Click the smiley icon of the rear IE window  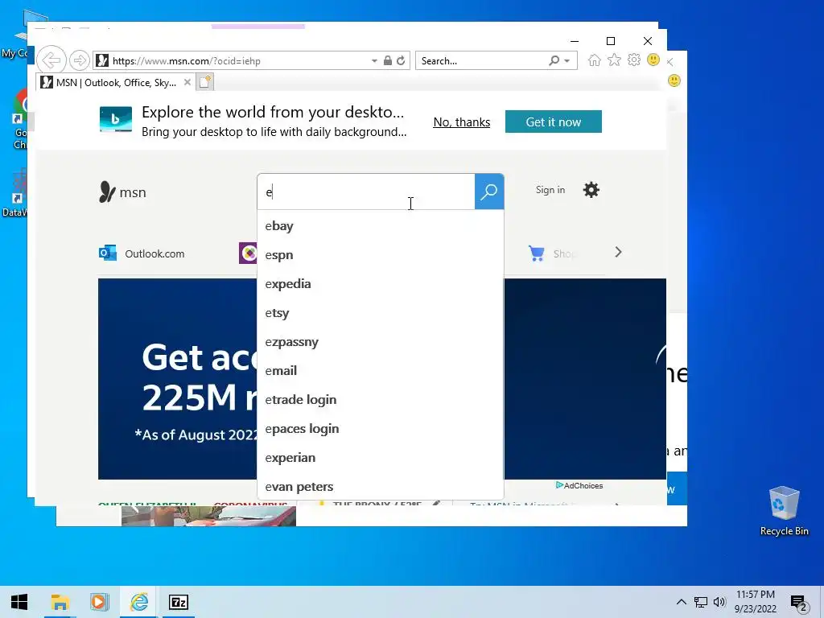click(674, 80)
